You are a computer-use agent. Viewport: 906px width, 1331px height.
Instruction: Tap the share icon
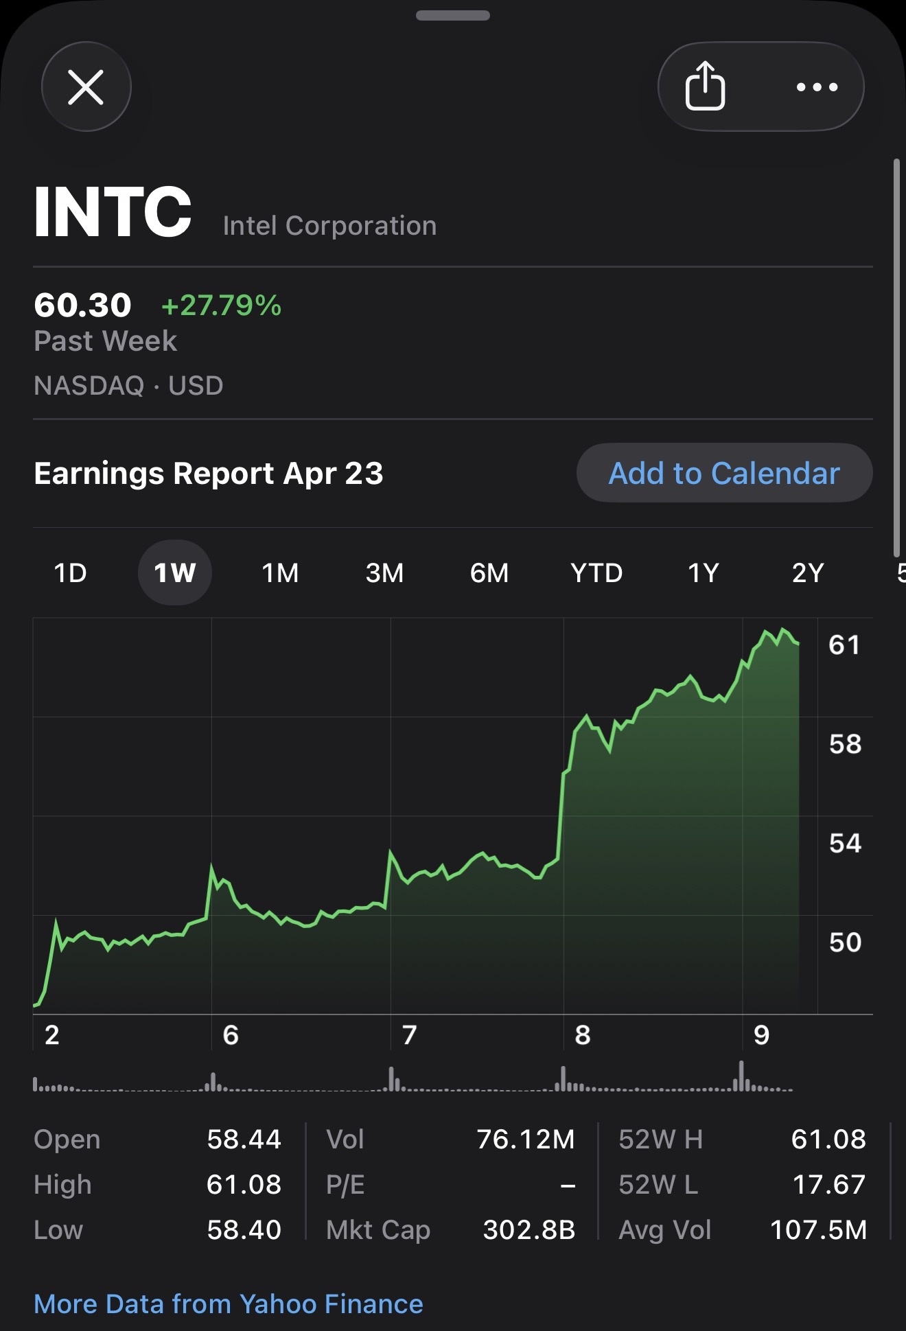click(x=705, y=86)
